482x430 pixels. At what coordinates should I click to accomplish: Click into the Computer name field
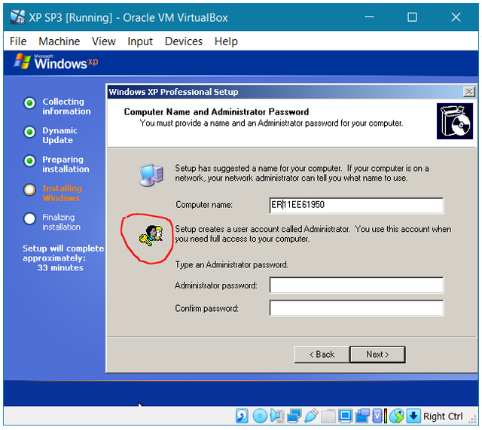point(356,205)
